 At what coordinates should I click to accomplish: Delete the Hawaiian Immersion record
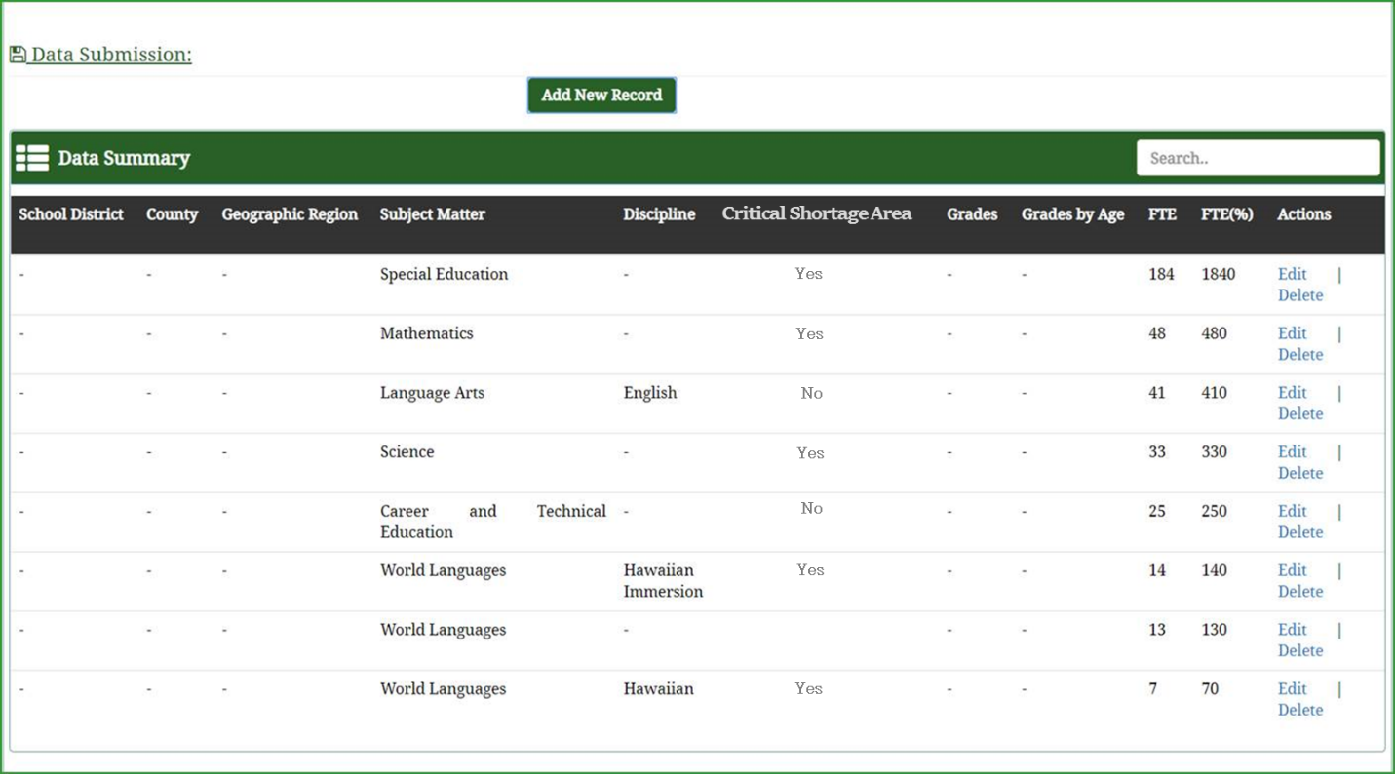[1299, 592]
